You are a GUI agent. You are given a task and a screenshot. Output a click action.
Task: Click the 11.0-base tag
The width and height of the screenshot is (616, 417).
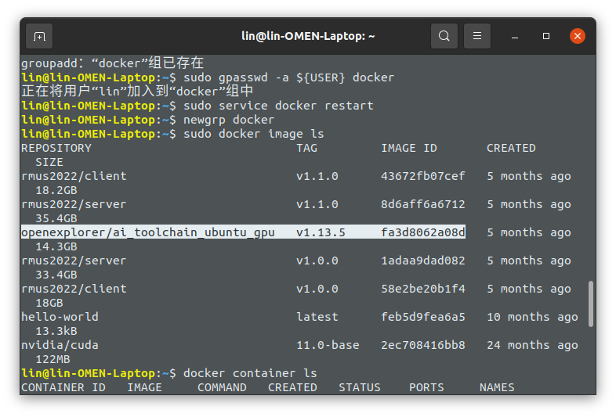coord(328,345)
